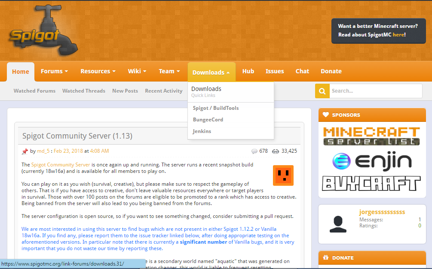Open the Donate nav item
The width and height of the screenshot is (432, 269).
coord(331,72)
